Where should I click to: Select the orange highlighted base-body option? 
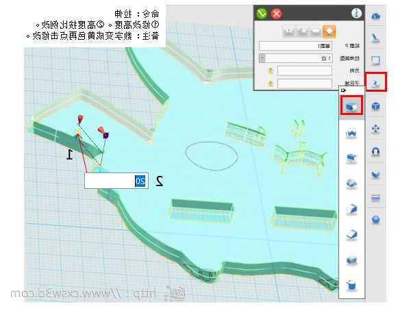point(329,31)
